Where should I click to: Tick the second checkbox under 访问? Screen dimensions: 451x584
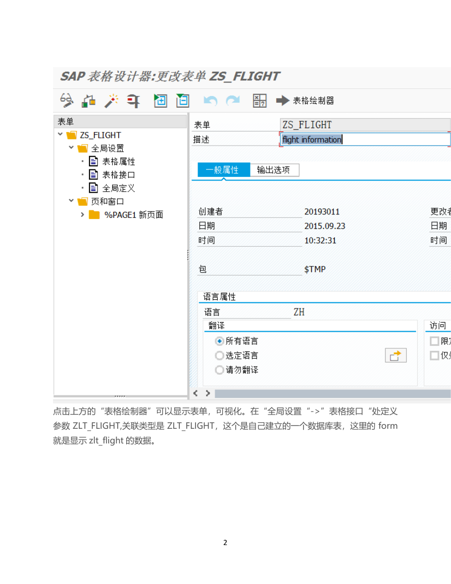434,355
